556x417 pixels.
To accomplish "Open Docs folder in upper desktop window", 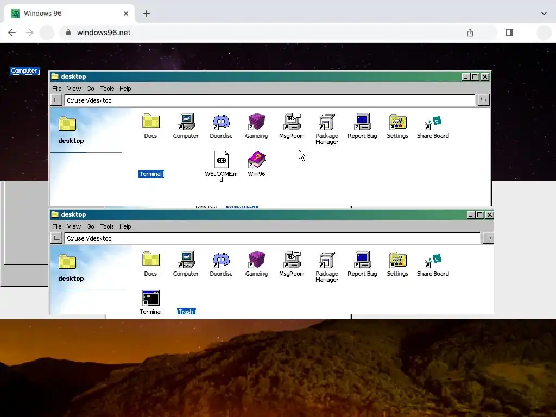I will click(x=151, y=126).
